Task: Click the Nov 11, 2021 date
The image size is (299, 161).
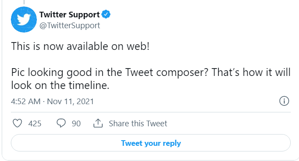Action: click(x=70, y=102)
